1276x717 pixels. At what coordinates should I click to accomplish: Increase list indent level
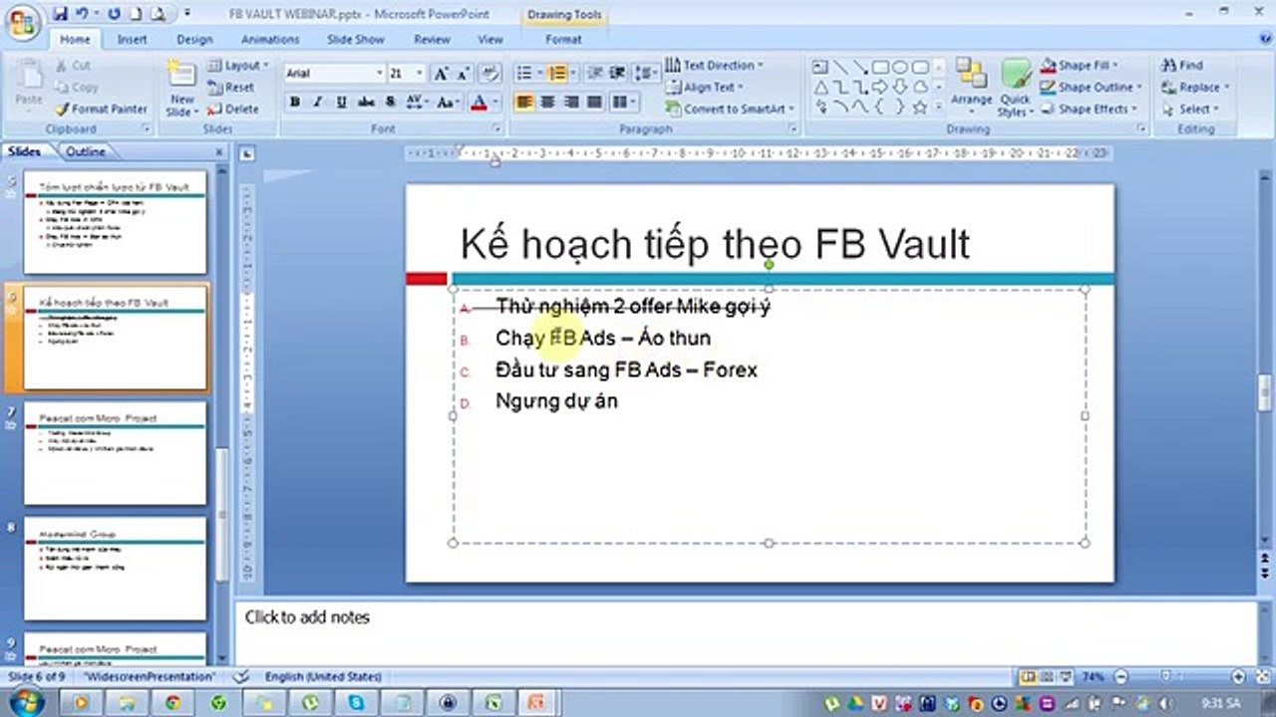click(618, 74)
